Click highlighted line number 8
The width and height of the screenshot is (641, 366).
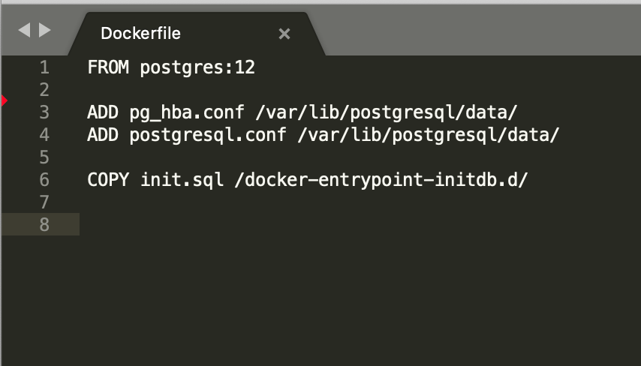tap(44, 225)
